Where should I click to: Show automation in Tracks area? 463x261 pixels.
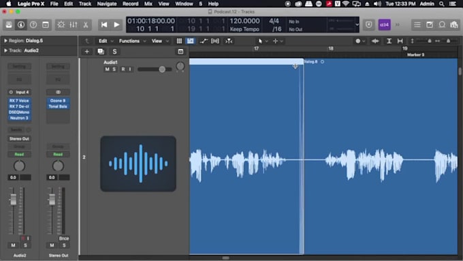point(204,41)
